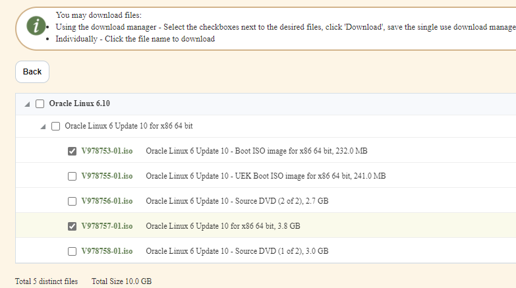Click the V978758-01.iso link
Image resolution: width=516 pixels, height=288 pixels.
click(x=107, y=251)
